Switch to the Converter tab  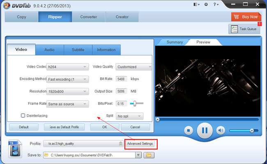click(x=89, y=17)
